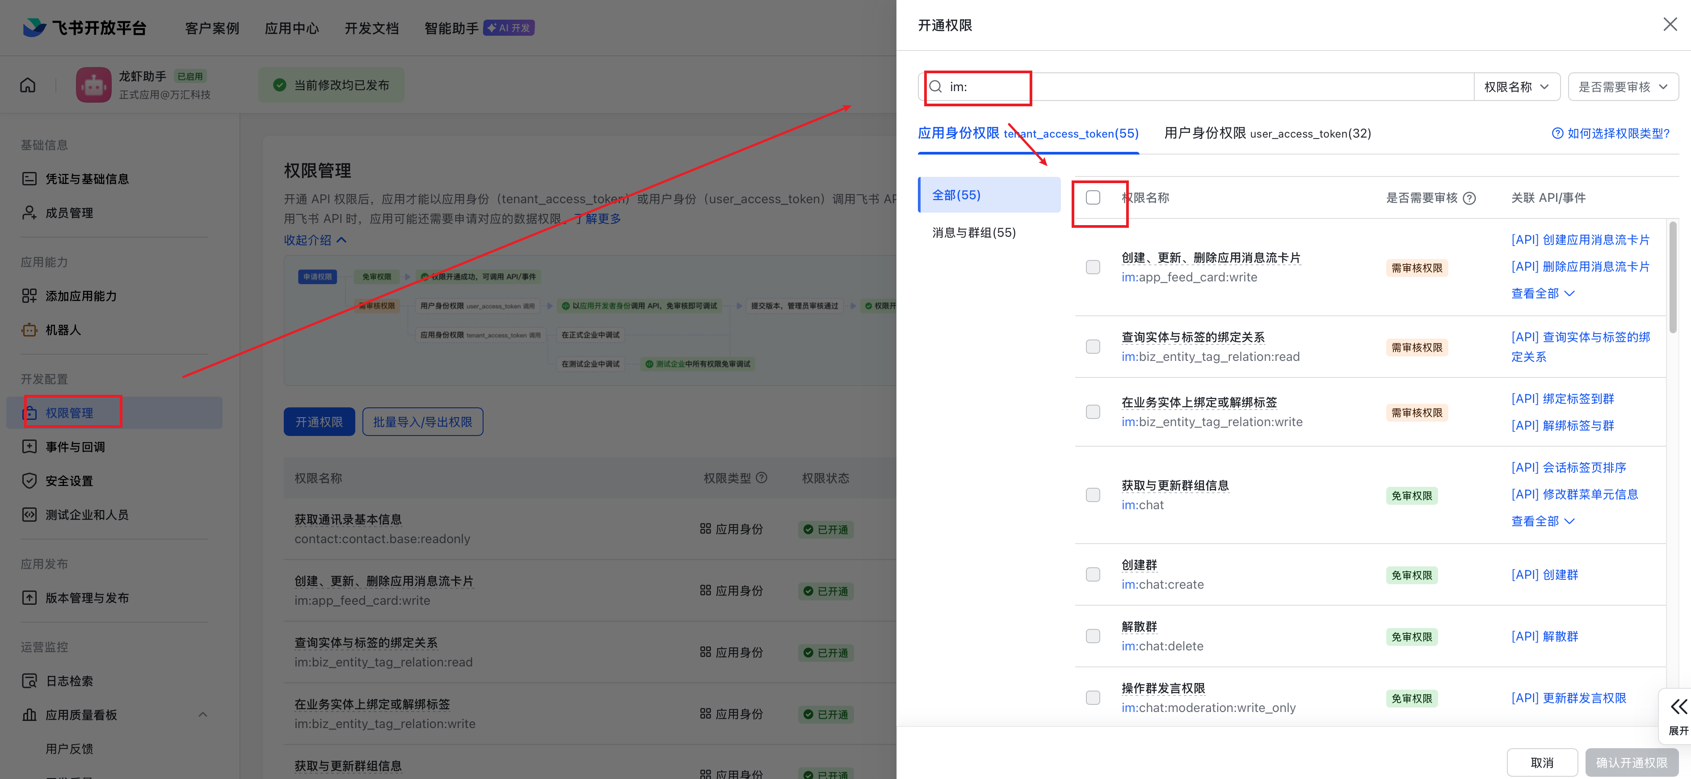Open 日志检索 in the sidebar
Screen dimensions: 1691x779
click(69, 681)
